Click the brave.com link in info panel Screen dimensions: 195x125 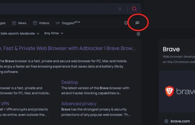click(180, 121)
